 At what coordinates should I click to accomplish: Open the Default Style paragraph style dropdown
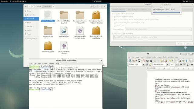[143, 64]
